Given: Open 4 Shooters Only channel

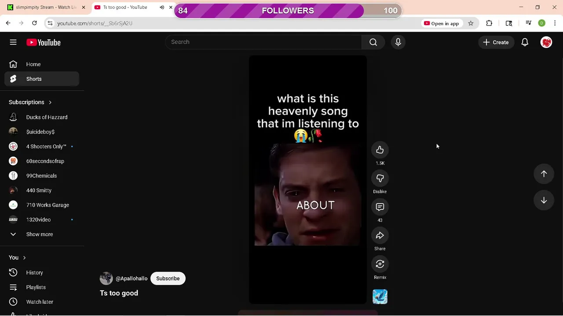Looking at the screenshot, I should pos(42,147).
